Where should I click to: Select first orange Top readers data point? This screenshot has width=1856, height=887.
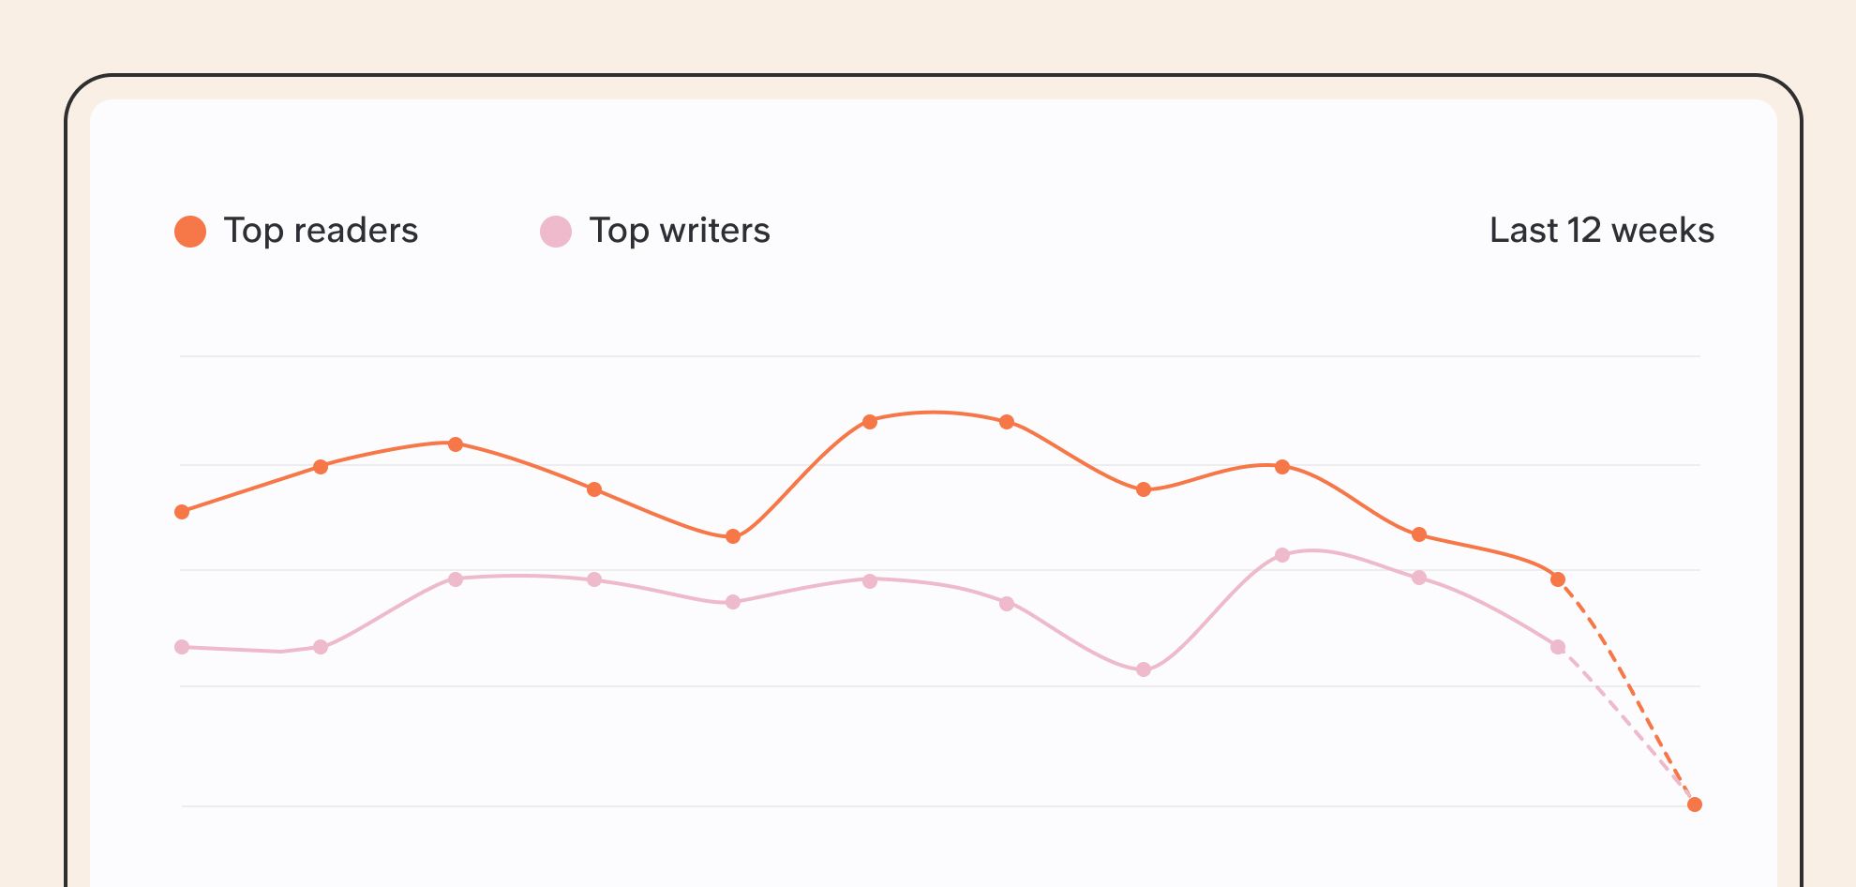pos(182,512)
